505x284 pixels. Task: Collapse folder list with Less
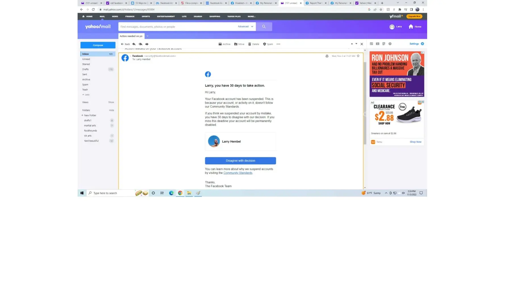tap(86, 95)
